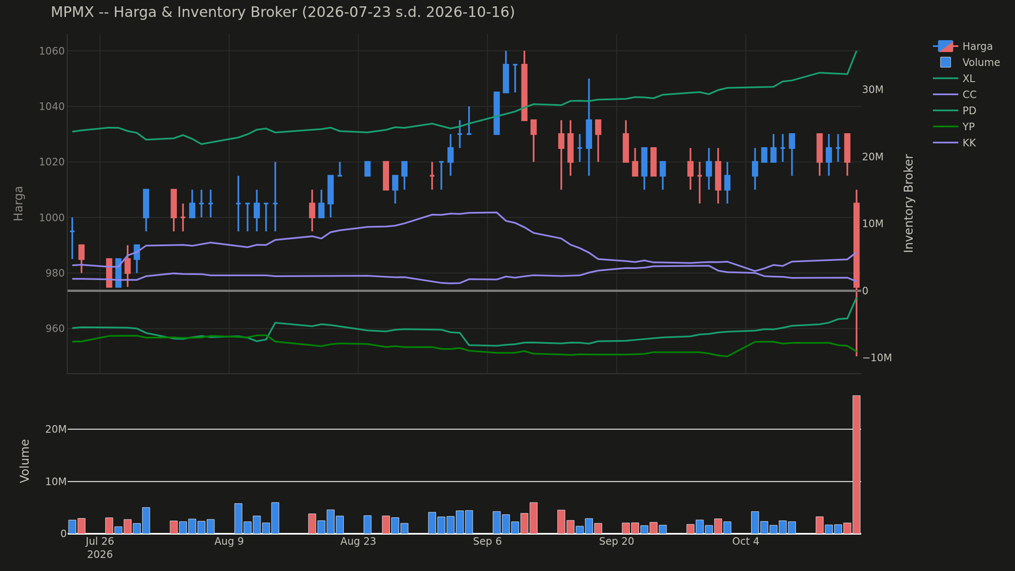Click the 960 price tick label

click(x=55, y=329)
